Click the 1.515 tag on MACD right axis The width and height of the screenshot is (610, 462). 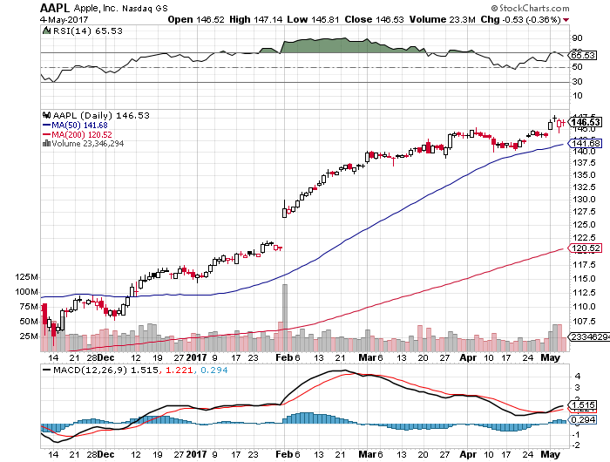click(583, 404)
